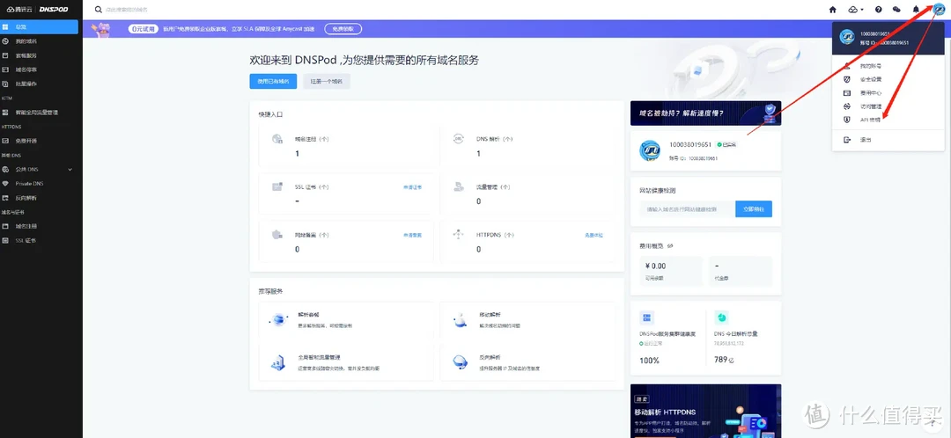Open the notification bell

[x=916, y=10]
